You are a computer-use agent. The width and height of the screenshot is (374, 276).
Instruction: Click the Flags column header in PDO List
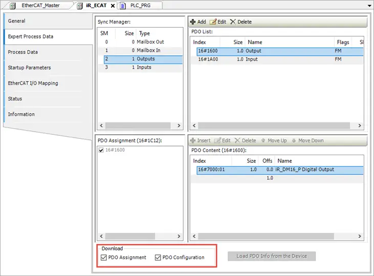[343, 43]
